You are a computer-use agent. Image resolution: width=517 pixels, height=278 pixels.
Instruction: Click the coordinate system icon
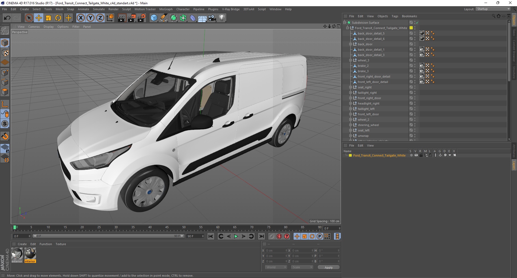click(x=110, y=18)
